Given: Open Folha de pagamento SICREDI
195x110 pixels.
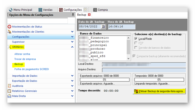Looking at the screenshot, I should click(31, 69).
